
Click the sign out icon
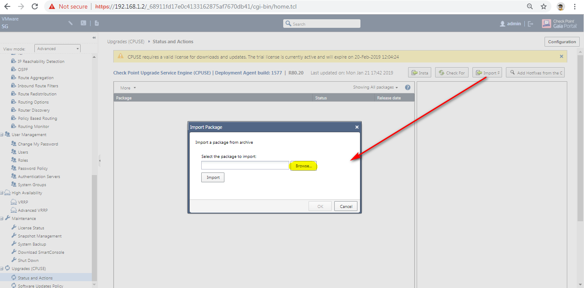(x=530, y=24)
